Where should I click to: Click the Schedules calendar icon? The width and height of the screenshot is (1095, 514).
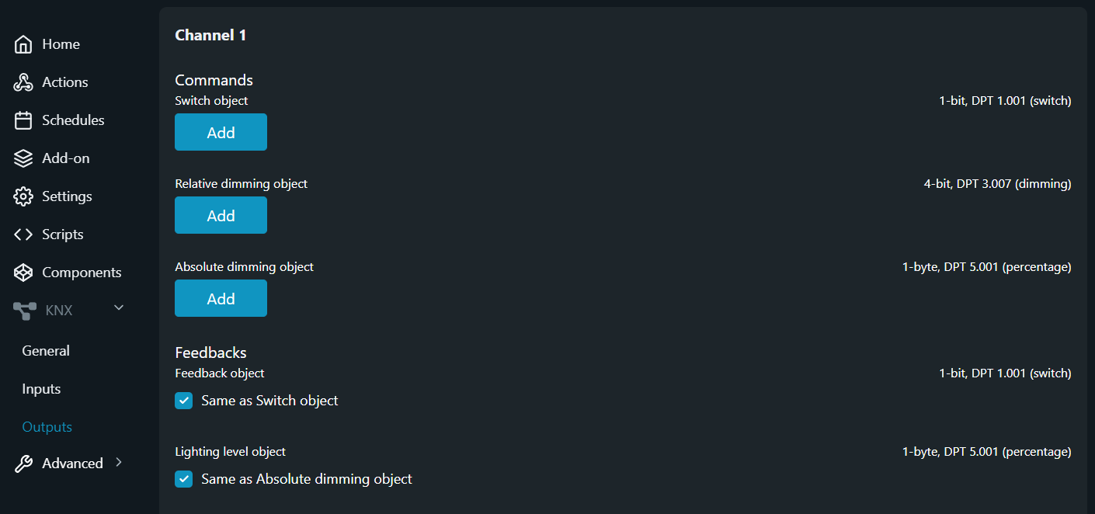pyautogui.click(x=23, y=120)
